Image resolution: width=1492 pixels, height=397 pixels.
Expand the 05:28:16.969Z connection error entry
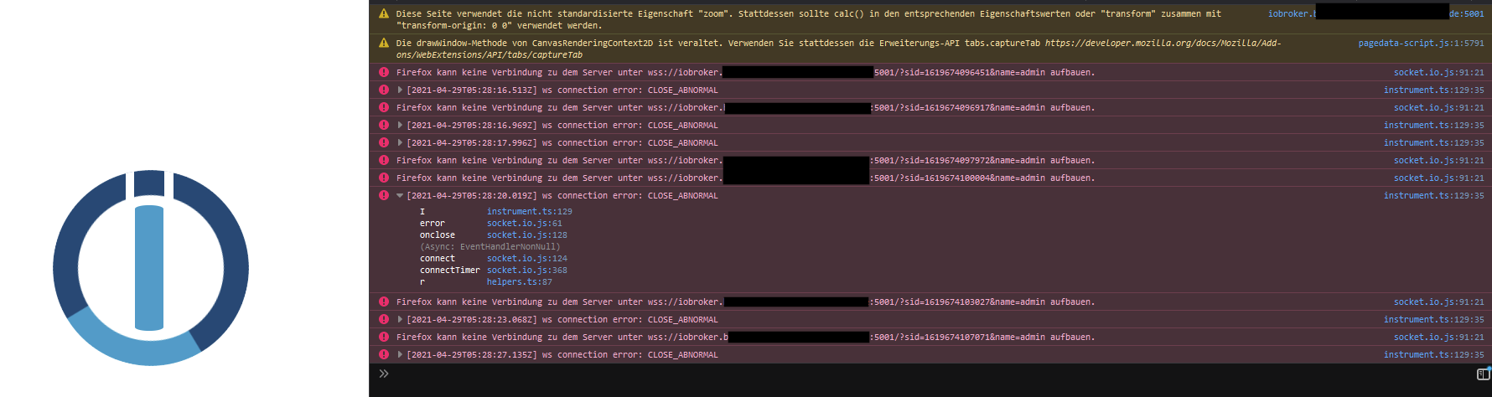coord(400,125)
